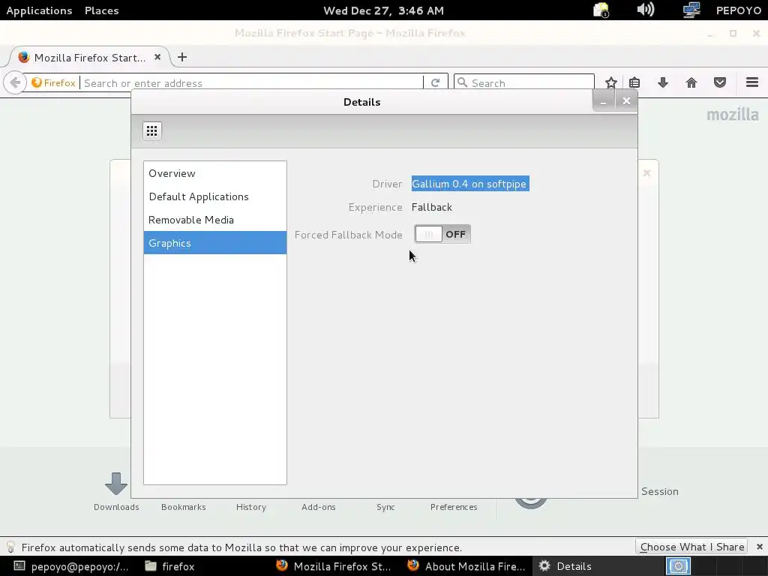Click the Firefox back arrow button
Image resolution: width=768 pixels, height=576 pixels.
(15, 82)
